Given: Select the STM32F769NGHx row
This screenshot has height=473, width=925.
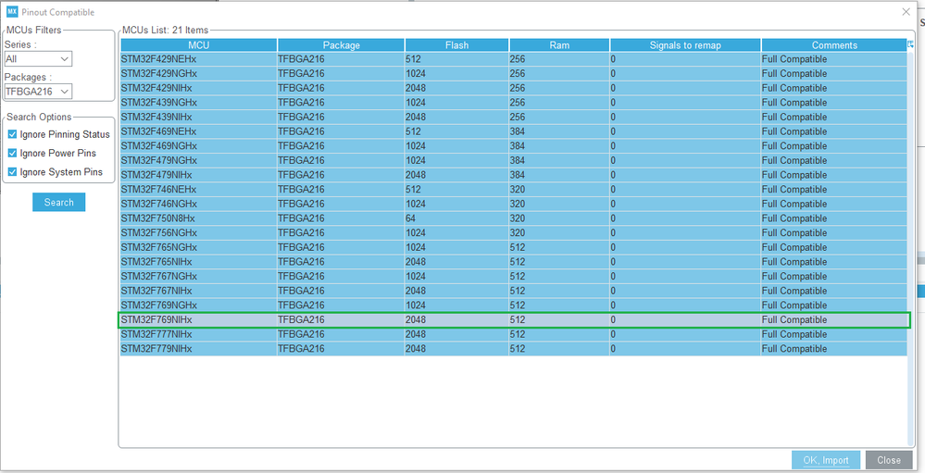Looking at the screenshot, I should click(x=514, y=305).
